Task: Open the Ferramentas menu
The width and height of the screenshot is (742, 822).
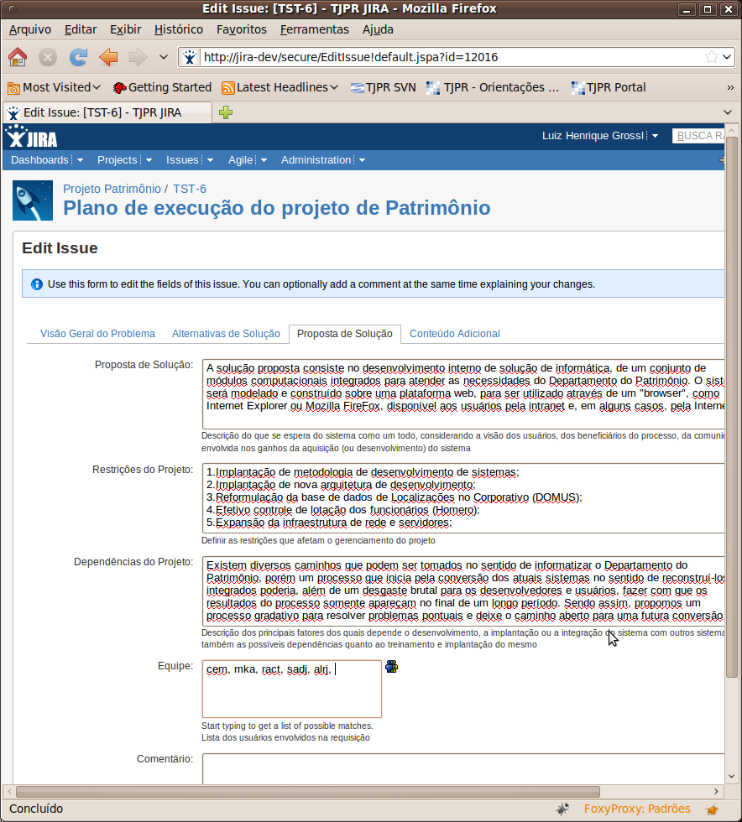Action: point(314,29)
